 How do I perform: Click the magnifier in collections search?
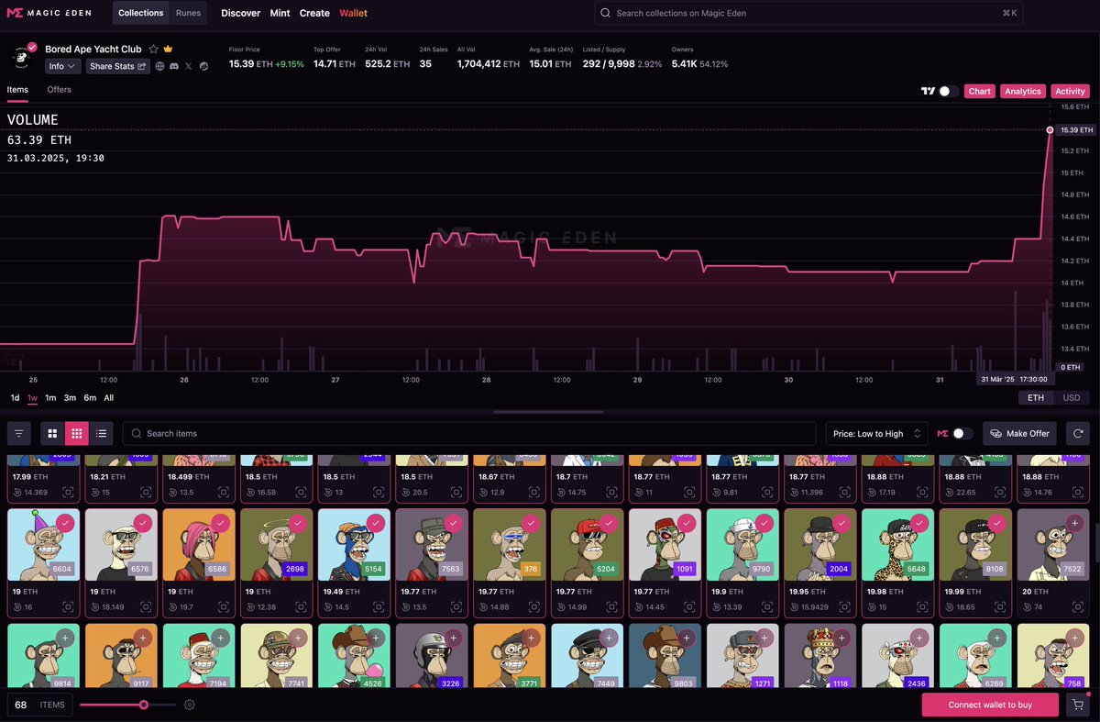point(606,13)
